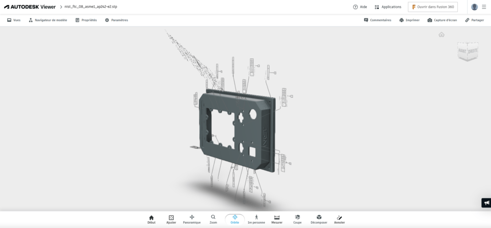Image resolution: width=491 pixels, height=228 pixels.
Task: Open the Aide help menu
Action: 360,7
